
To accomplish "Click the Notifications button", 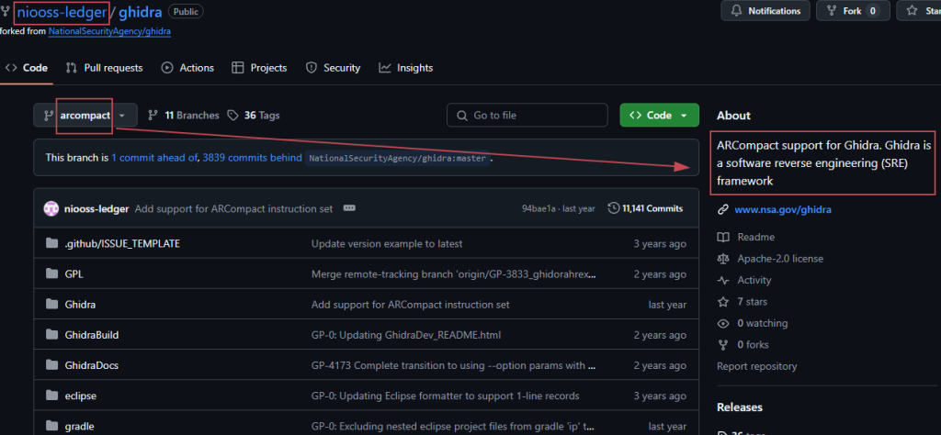I will pos(765,11).
